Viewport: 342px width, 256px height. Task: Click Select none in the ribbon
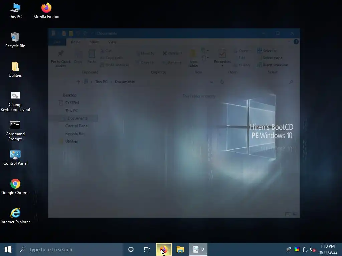click(270, 58)
